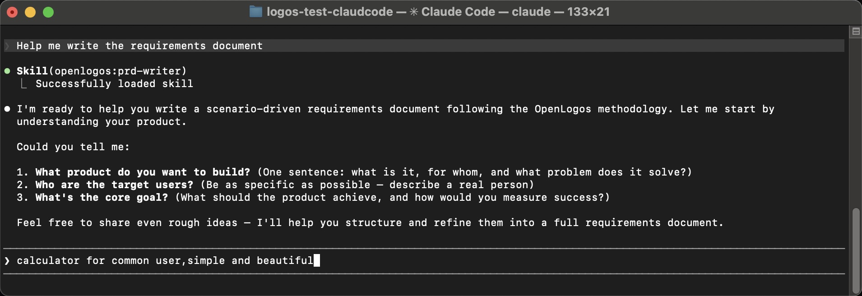Click Successfully loaded skill status text
862x296 pixels.
tap(114, 83)
